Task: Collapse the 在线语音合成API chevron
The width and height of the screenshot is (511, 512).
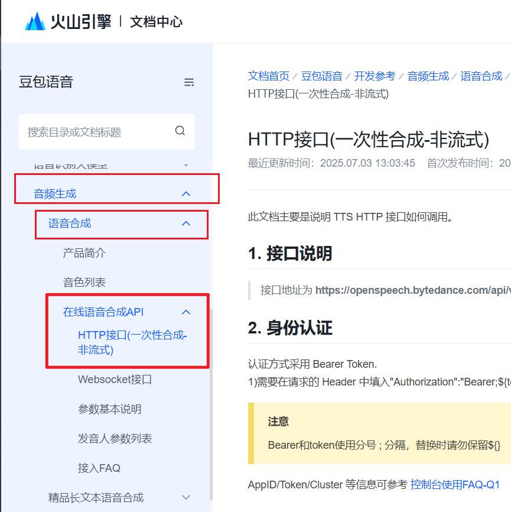Action: click(186, 312)
